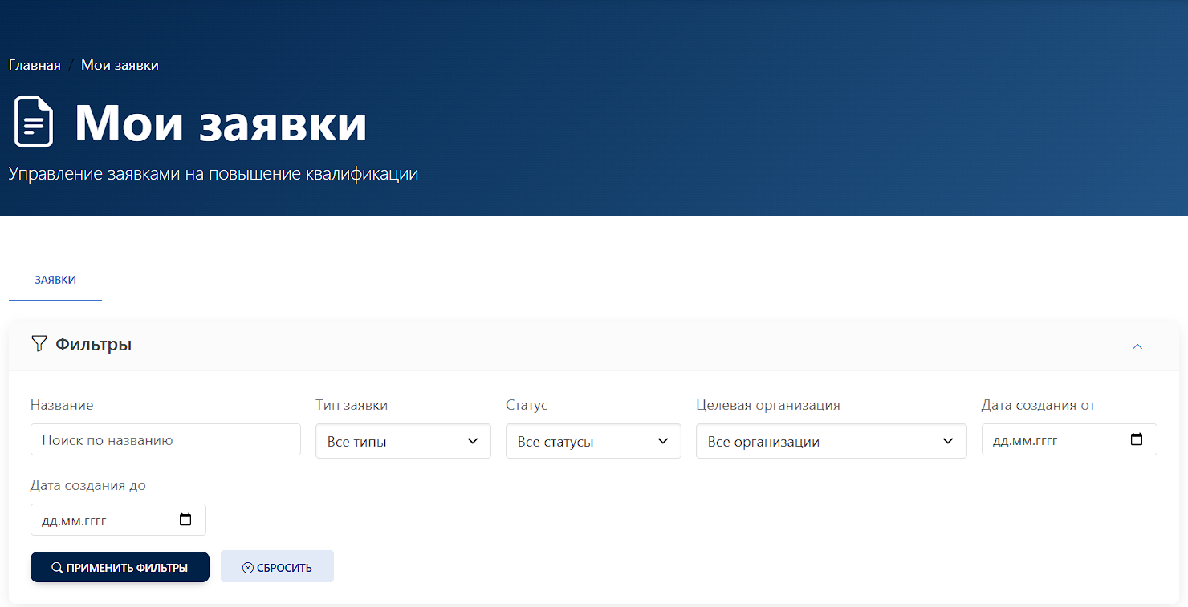Click the document icon beside the page title
Screen dimensions: 1188x607
click(34, 122)
